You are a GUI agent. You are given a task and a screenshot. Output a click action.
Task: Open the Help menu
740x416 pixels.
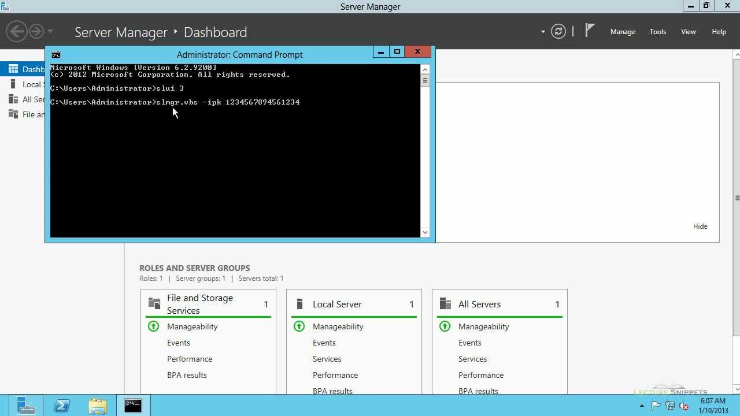point(719,32)
